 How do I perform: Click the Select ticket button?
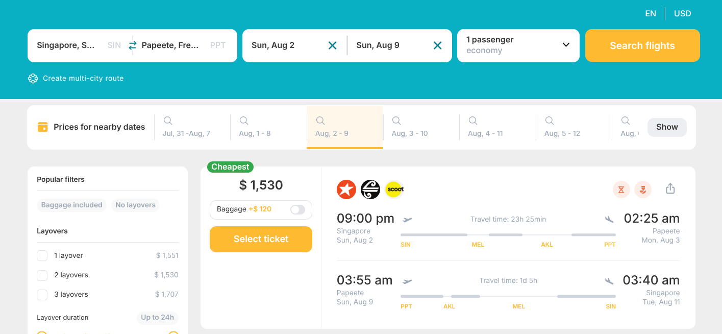pyautogui.click(x=261, y=239)
